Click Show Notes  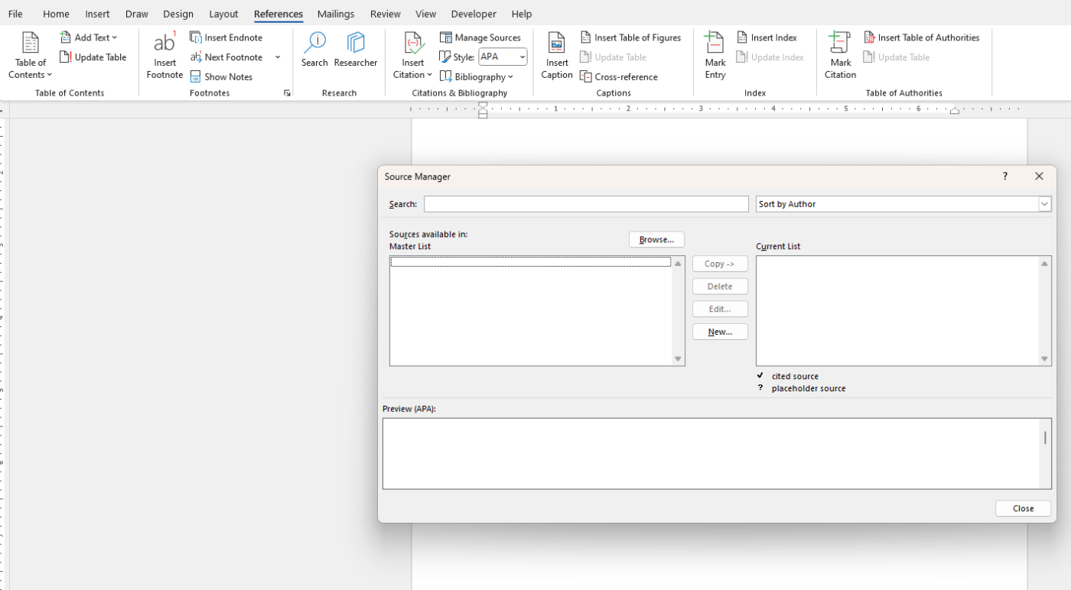[x=222, y=77]
